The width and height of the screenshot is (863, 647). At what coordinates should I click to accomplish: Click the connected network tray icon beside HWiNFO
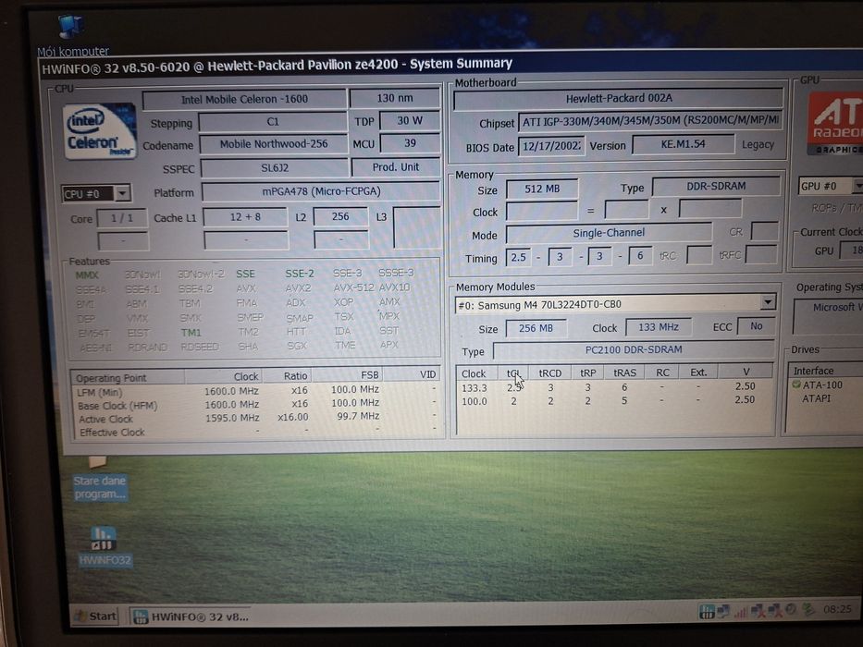[x=723, y=611]
